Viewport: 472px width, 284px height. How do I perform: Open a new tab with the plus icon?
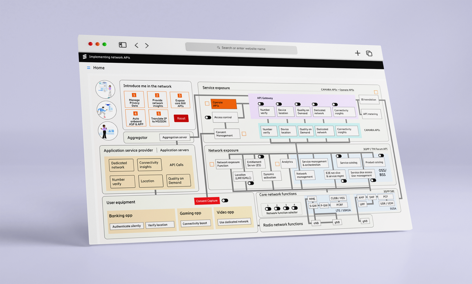(357, 53)
